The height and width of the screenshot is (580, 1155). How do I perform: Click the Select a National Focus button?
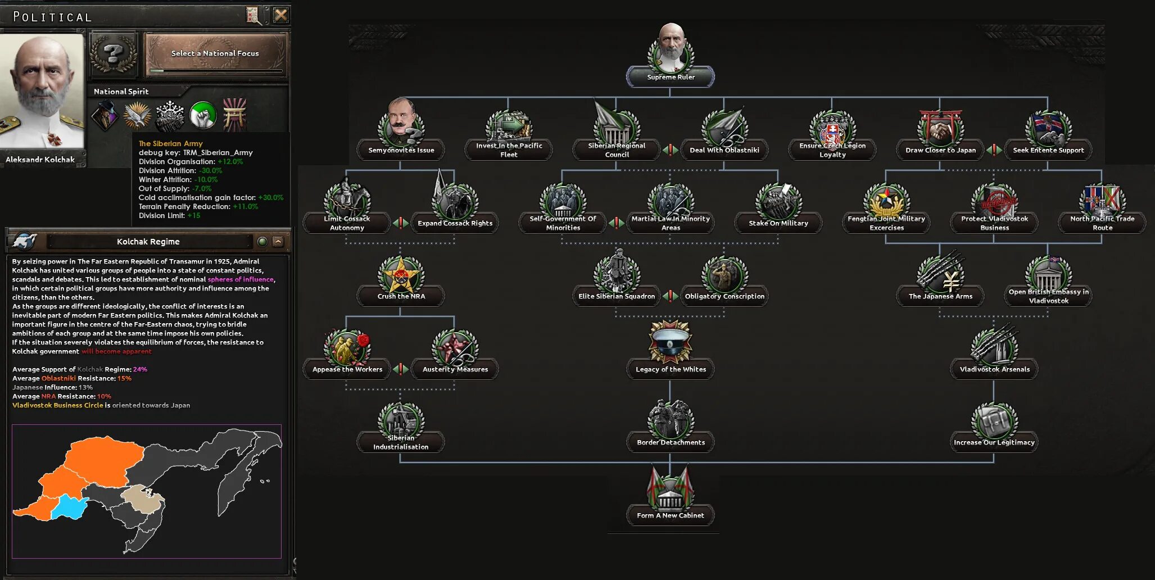pos(215,54)
